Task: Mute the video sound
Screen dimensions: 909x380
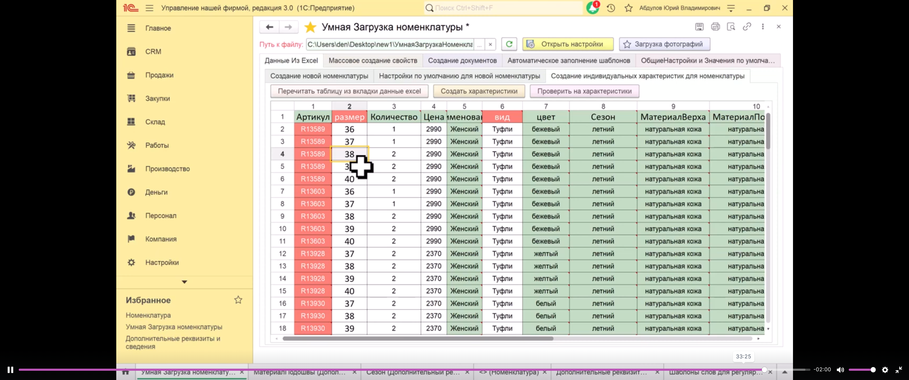Action: tap(840, 370)
